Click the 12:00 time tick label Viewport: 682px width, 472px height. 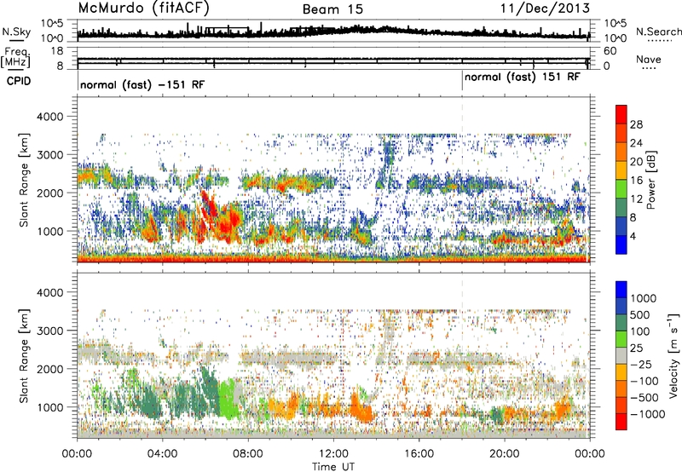click(x=333, y=454)
